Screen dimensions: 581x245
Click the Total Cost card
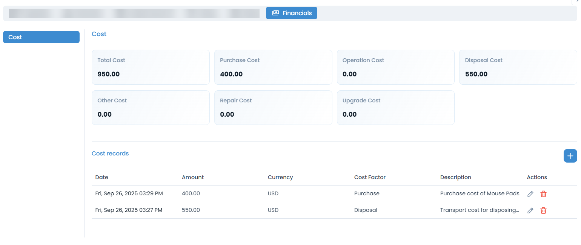click(x=151, y=67)
